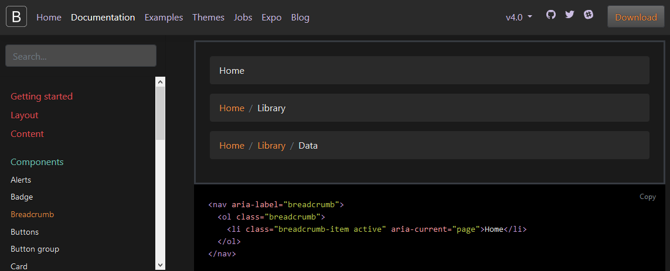The height and width of the screenshot is (271, 670).
Task: Open the Twitter icon link
Action: [570, 15]
